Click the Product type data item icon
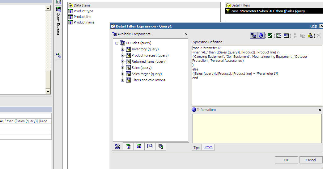323x169 pixels. pyautogui.click(x=70, y=11)
